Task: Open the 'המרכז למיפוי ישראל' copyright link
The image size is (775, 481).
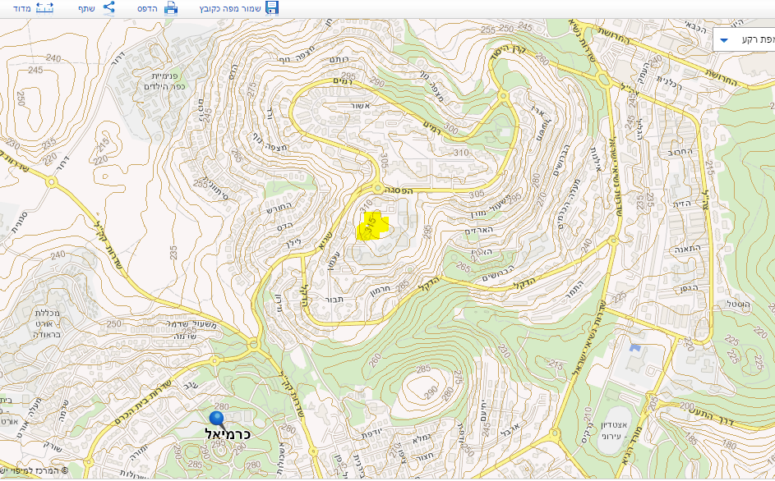Action: [37, 472]
